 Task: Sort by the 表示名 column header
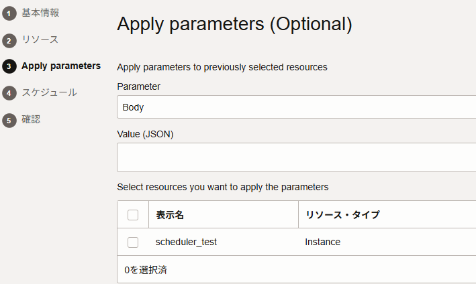170,215
